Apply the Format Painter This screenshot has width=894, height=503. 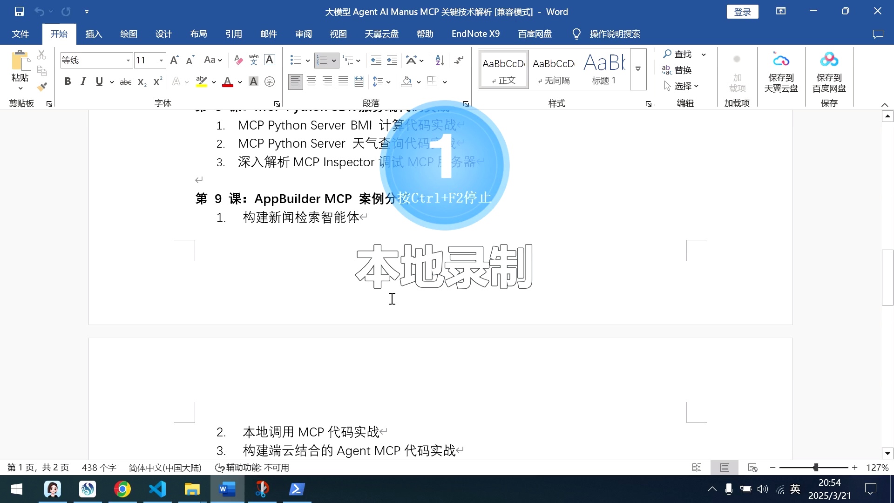[x=42, y=86]
